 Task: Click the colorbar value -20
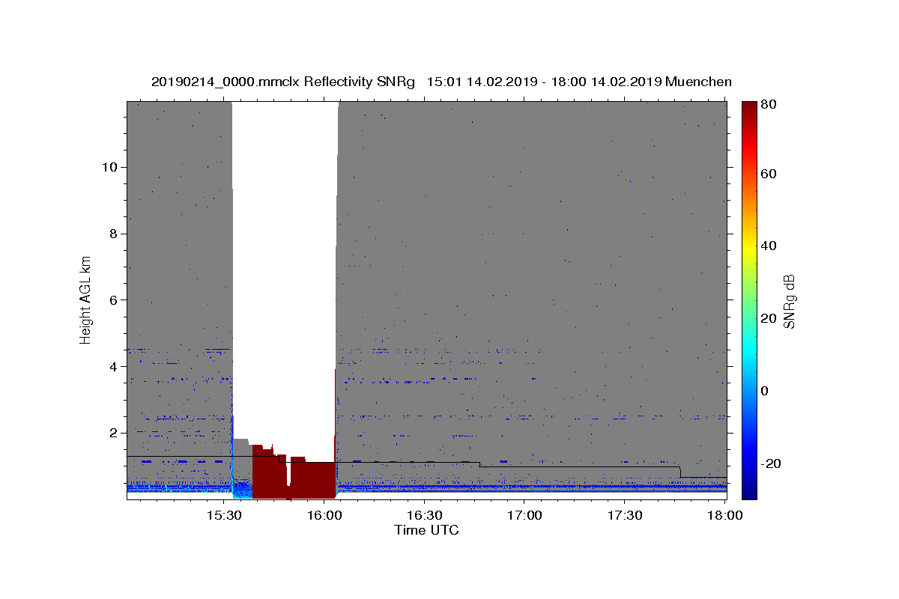click(770, 463)
